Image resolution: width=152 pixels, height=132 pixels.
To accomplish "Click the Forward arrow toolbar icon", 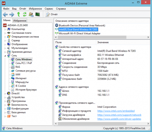I will pos(12,14).
